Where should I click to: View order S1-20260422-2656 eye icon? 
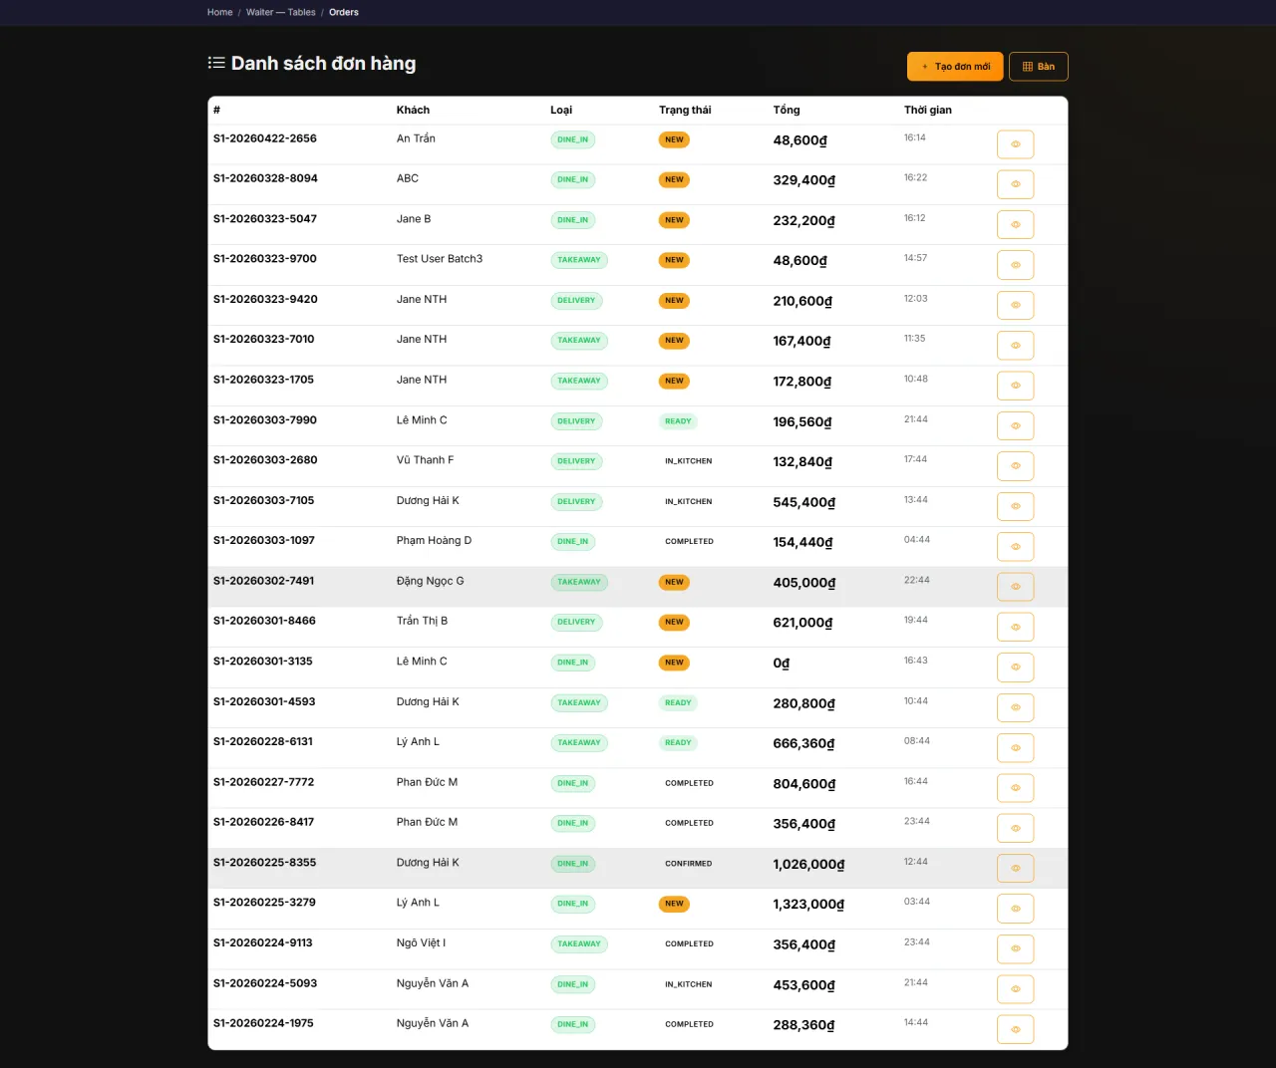[x=1015, y=144]
